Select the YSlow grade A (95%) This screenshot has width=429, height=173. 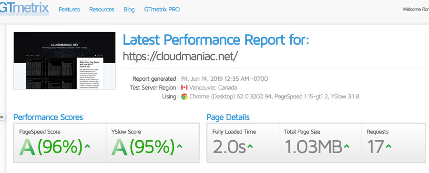pyautogui.click(x=143, y=146)
